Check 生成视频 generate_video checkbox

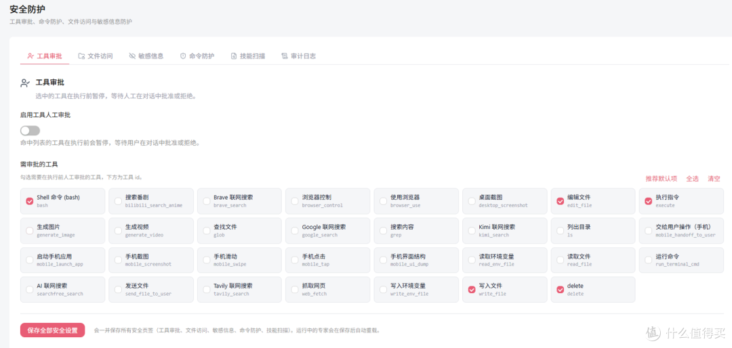click(x=118, y=230)
